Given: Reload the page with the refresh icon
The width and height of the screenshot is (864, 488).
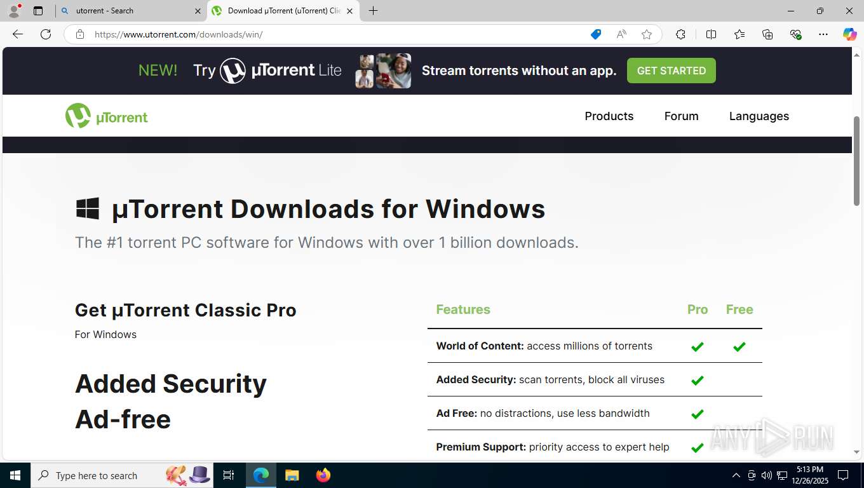Looking at the screenshot, I should point(46,34).
